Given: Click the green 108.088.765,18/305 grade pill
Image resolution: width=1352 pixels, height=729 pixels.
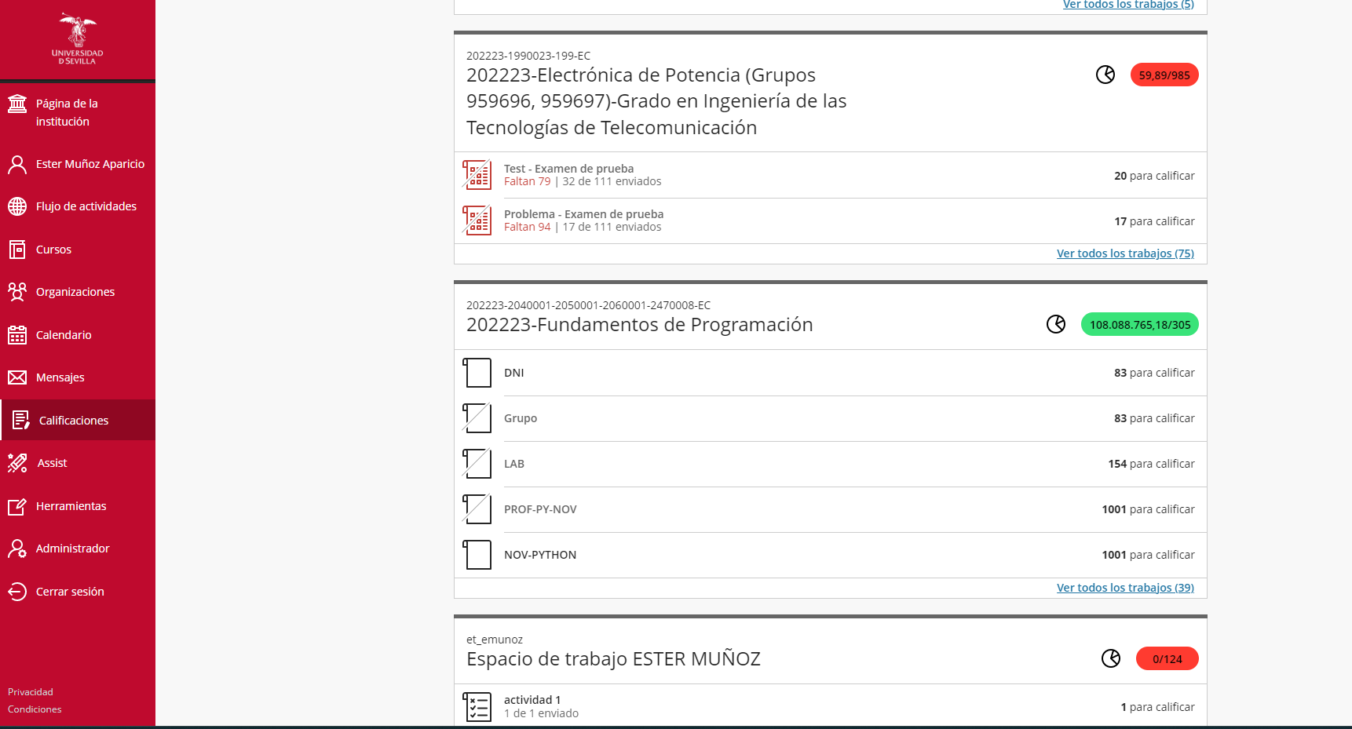Looking at the screenshot, I should pyautogui.click(x=1140, y=325).
